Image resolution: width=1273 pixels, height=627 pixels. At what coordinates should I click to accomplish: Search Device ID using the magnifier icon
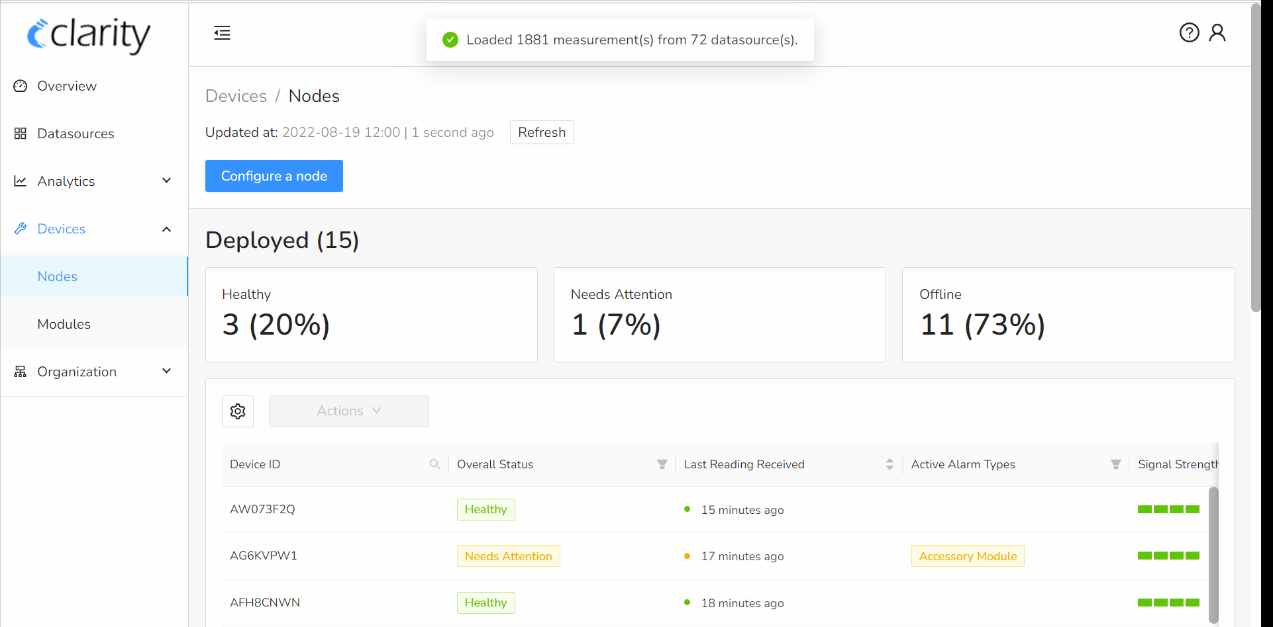point(434,464)
